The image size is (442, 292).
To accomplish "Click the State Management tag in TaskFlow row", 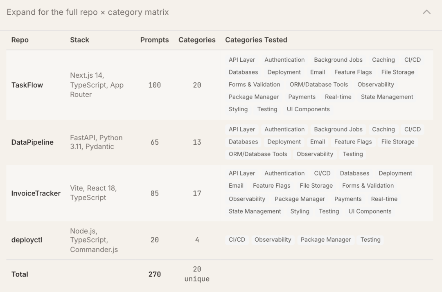I will coord(387,97).
